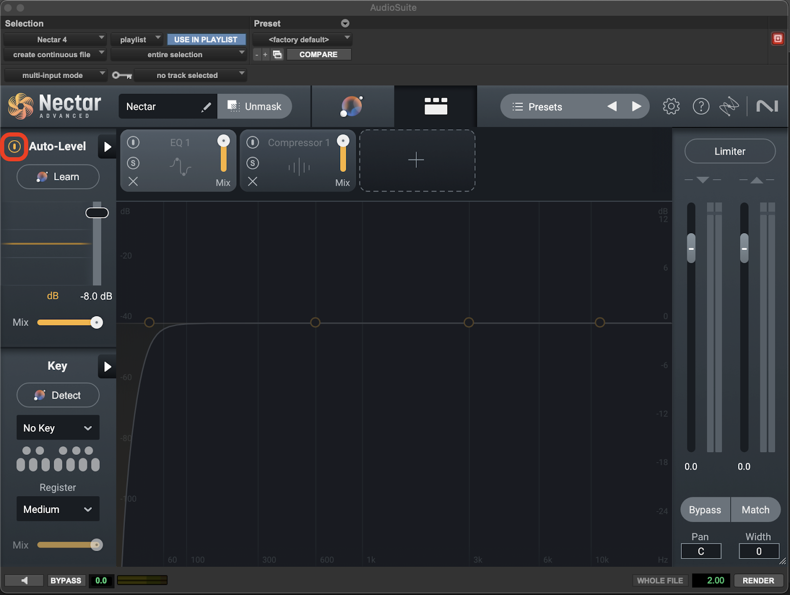Open the no track selected dropdown

(x=191, y=75)
